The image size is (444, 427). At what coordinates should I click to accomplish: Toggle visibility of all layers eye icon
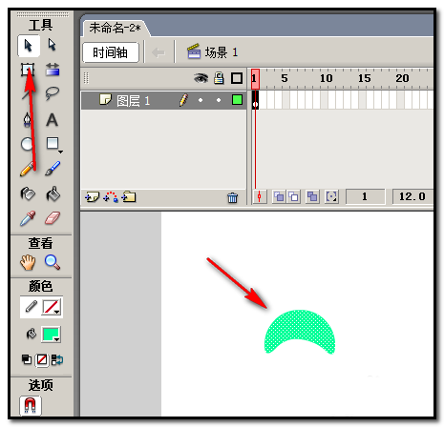tap(201, 78)
